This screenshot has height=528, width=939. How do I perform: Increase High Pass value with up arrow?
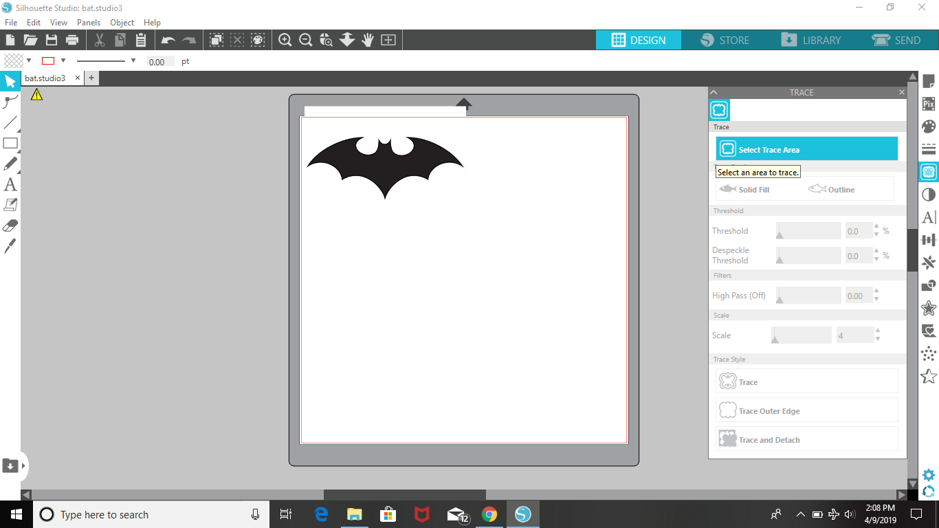click(876, 291)
